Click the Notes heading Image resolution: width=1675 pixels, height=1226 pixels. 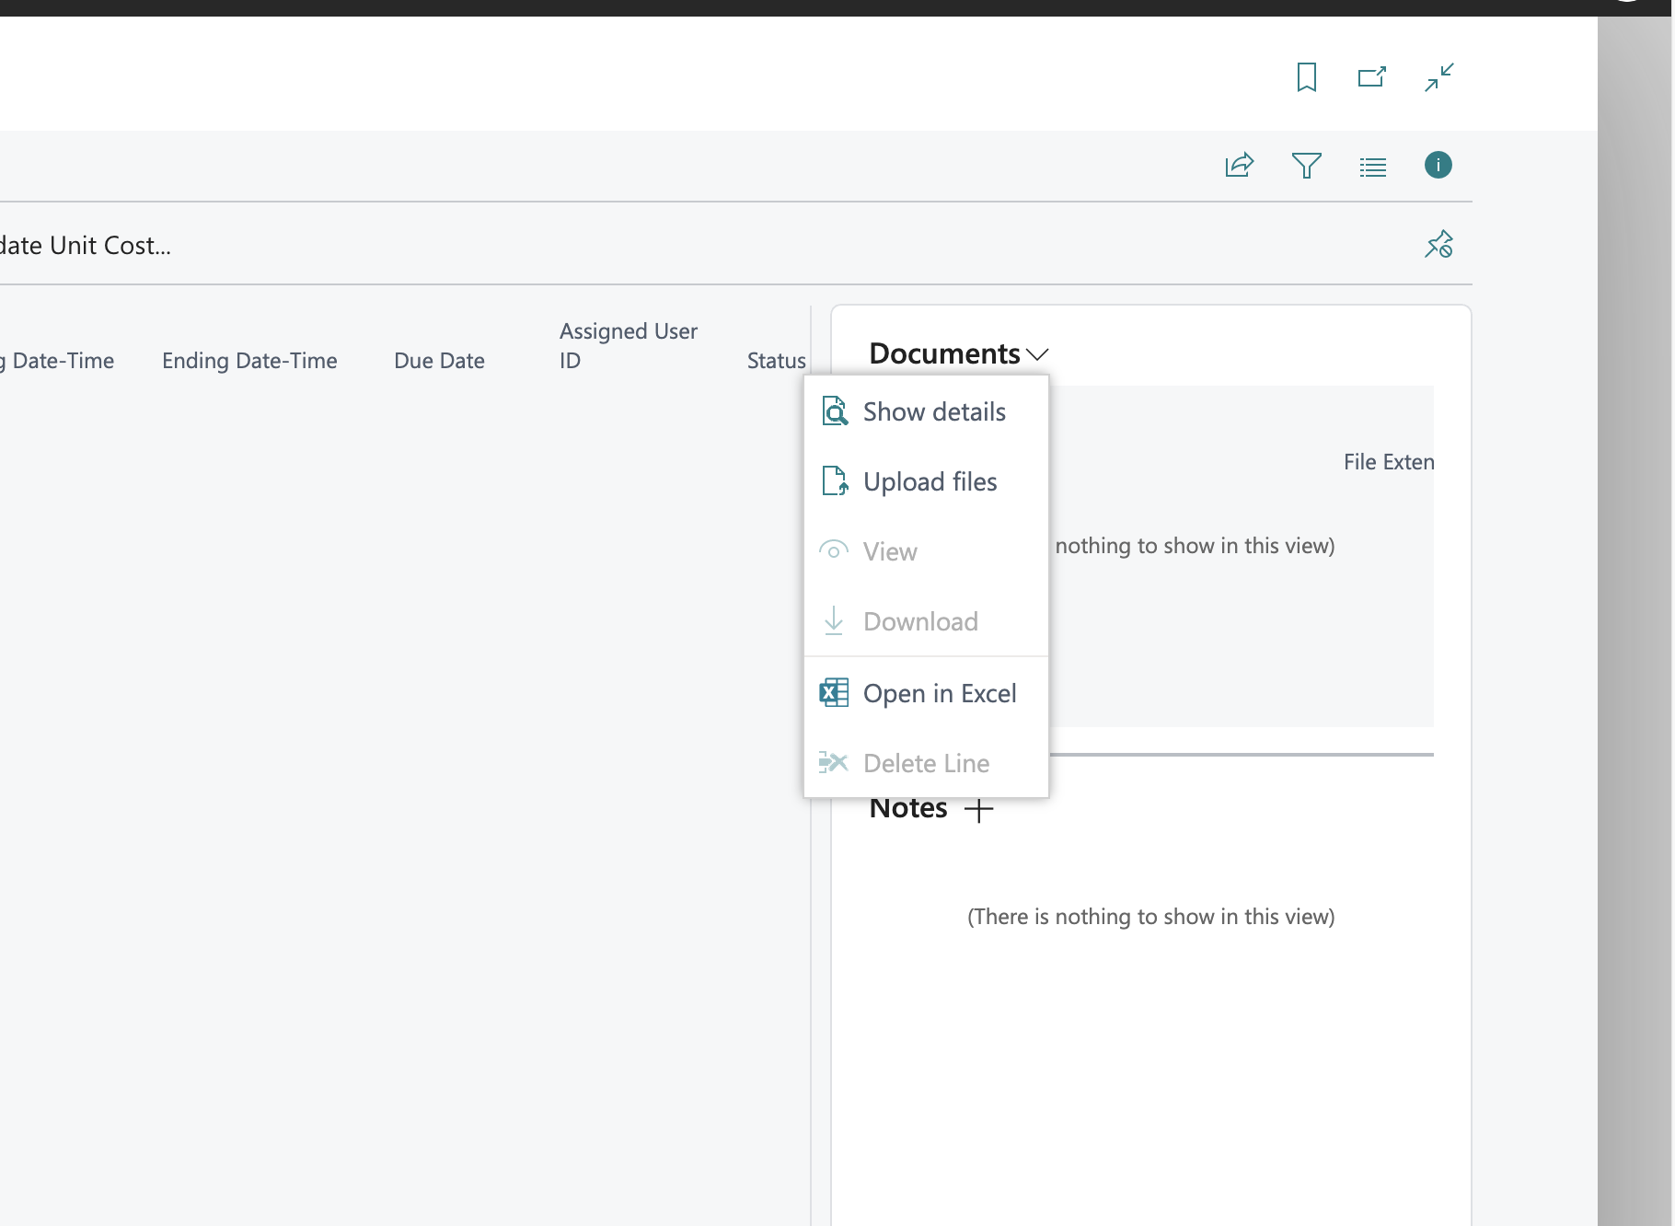tap(908, 808)
